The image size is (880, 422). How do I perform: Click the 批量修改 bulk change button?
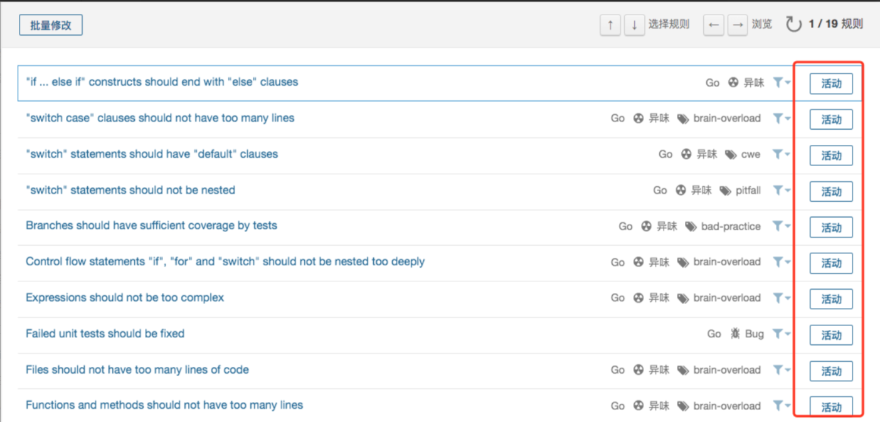[x=51, y=26]
